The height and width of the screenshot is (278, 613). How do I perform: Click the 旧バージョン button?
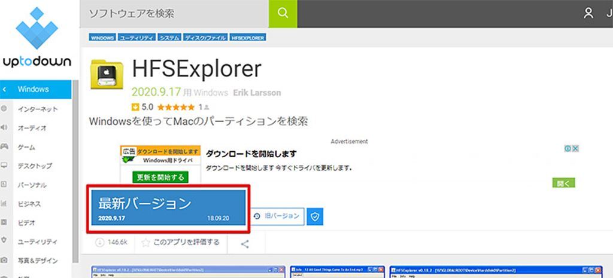[x=277, y=216]
